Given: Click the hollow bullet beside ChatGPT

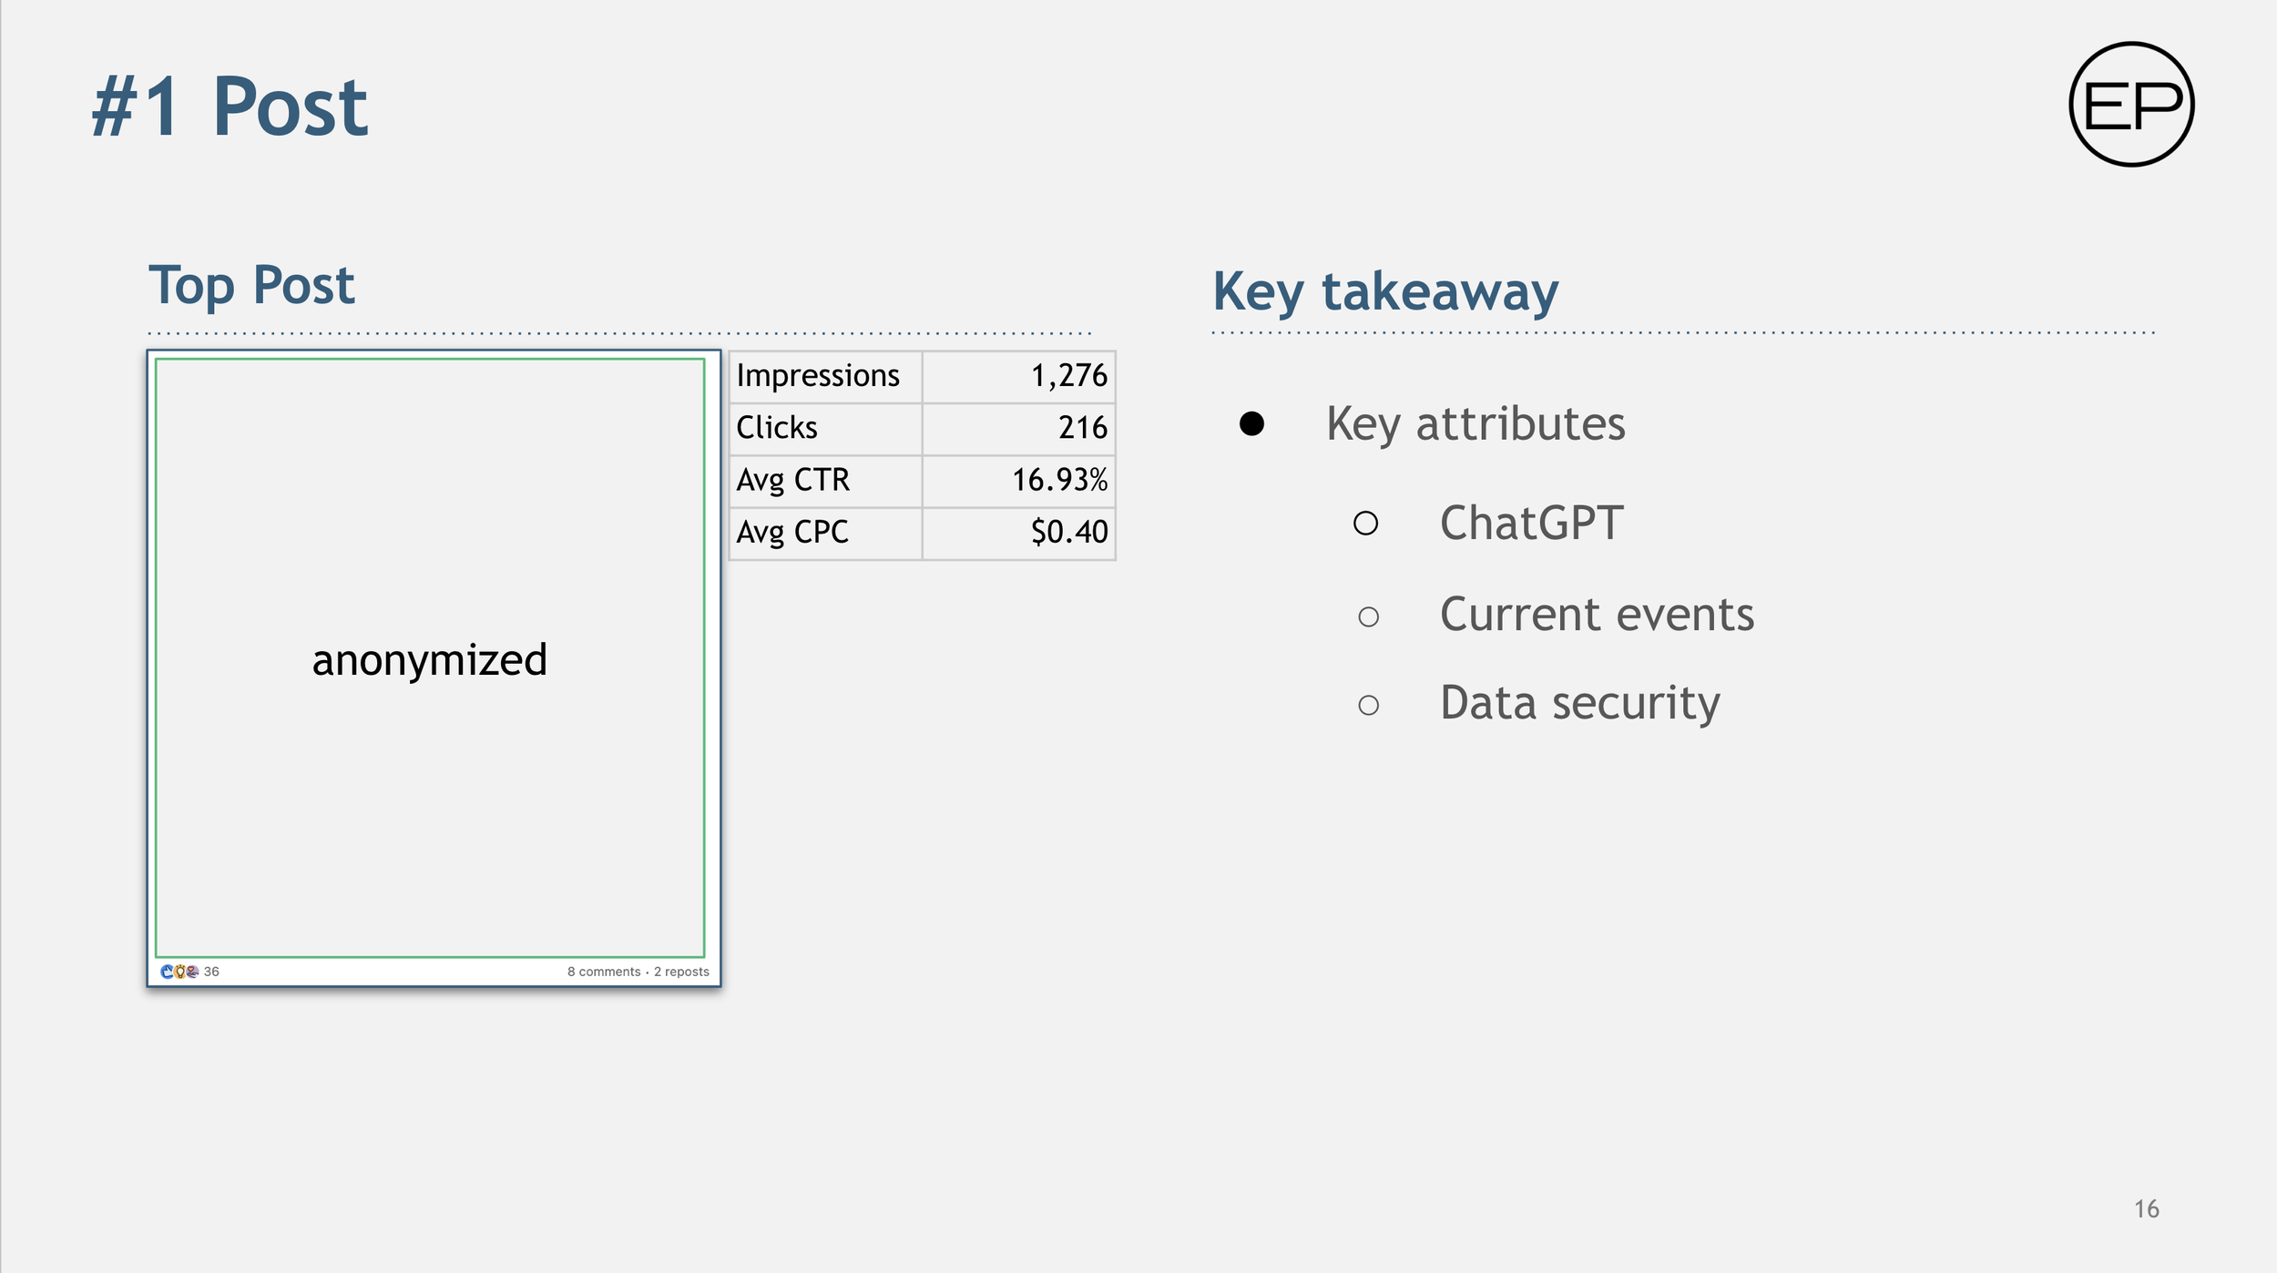Looking at the screenshot, I should click(x=1365, y=523).
